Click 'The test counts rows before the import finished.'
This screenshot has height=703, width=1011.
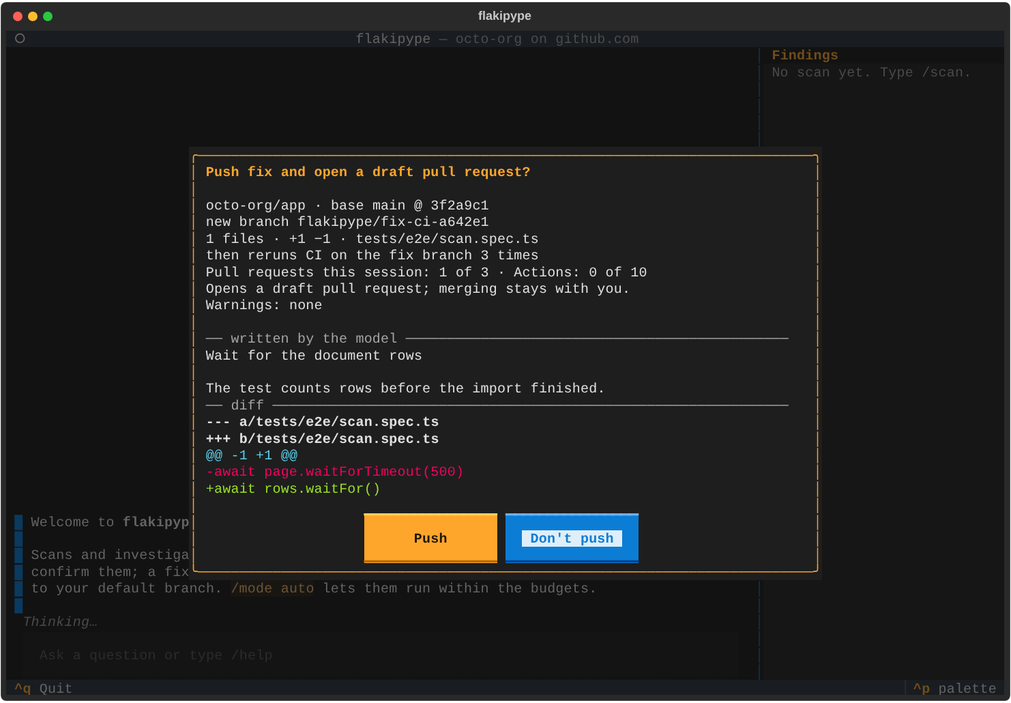405,388
